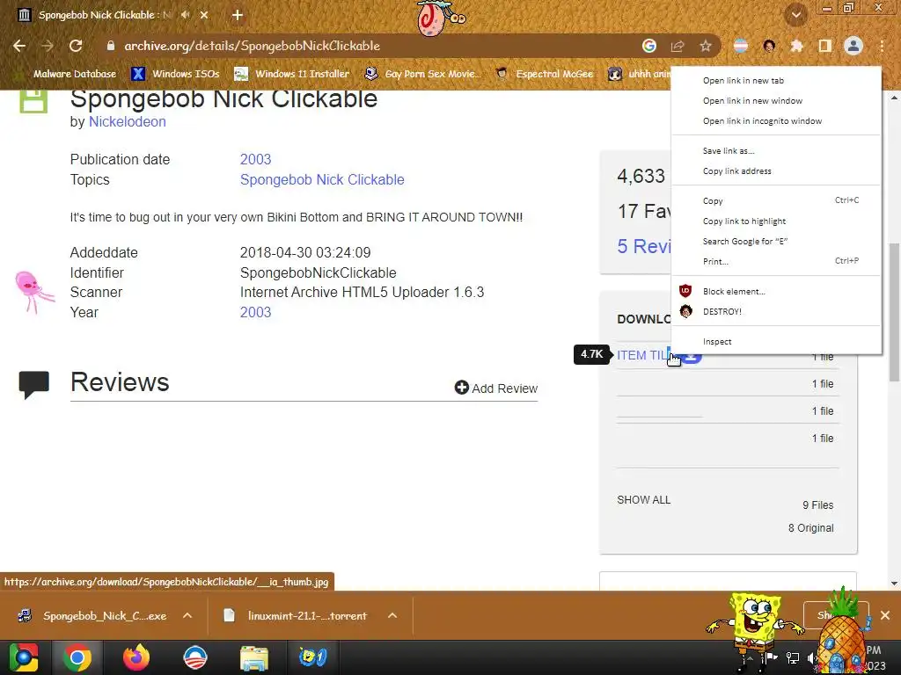Open the Espectral McGee bookmark
901x675 pixels.
(x=545, y=74)
